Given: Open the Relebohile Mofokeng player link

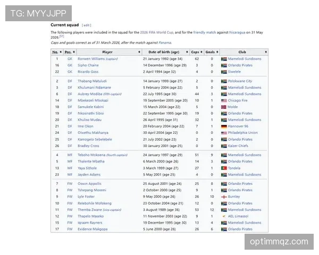Looking at the screenshot, I should click(x=95, y=203).
